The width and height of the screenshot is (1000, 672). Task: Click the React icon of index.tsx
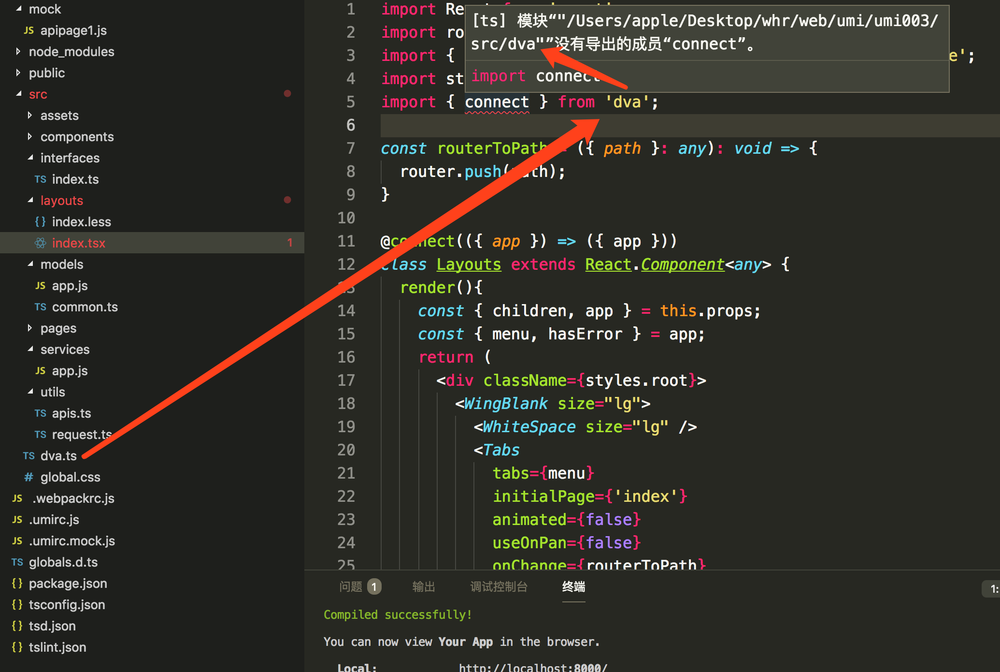click(x=41, y=243)
